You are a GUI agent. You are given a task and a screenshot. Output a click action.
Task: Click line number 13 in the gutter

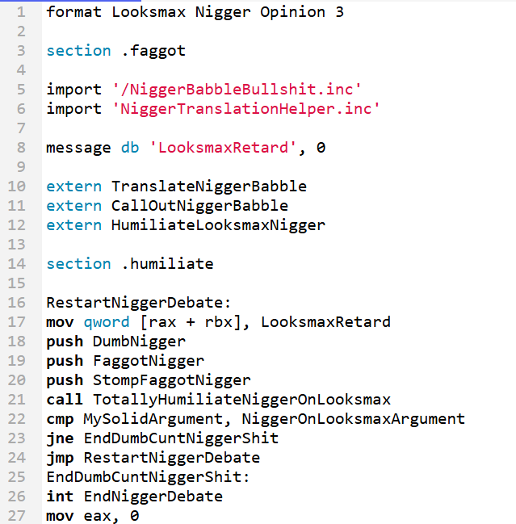coord(17,245)
